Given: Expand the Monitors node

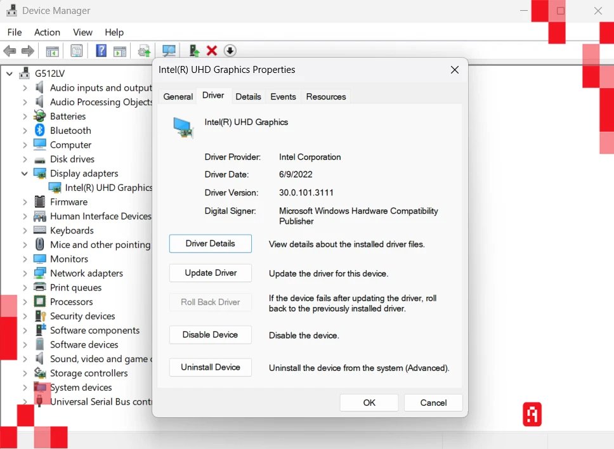Looking at the screenshot, I should 25,259.
